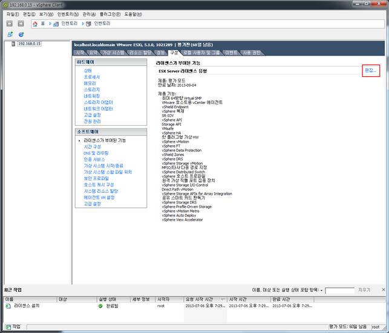Image resolution: width=389 pixels, height=333 pixels.
Task: Switch to the 로컬 사용자 및 그룹 tab
Action: (201, 53)
